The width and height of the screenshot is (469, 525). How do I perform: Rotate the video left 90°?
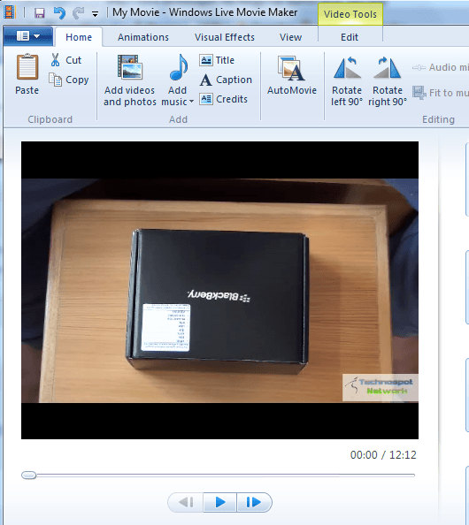pyautogui.click(x=347, y=81)
